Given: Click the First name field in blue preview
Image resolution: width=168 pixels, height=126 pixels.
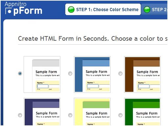Looking at the screenshot, I should tap(93, 86).
